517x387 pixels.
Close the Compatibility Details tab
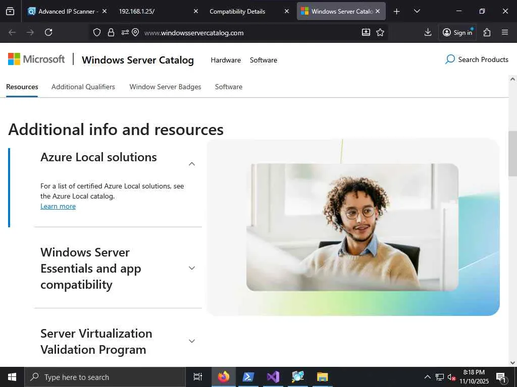tap(287, 11)
